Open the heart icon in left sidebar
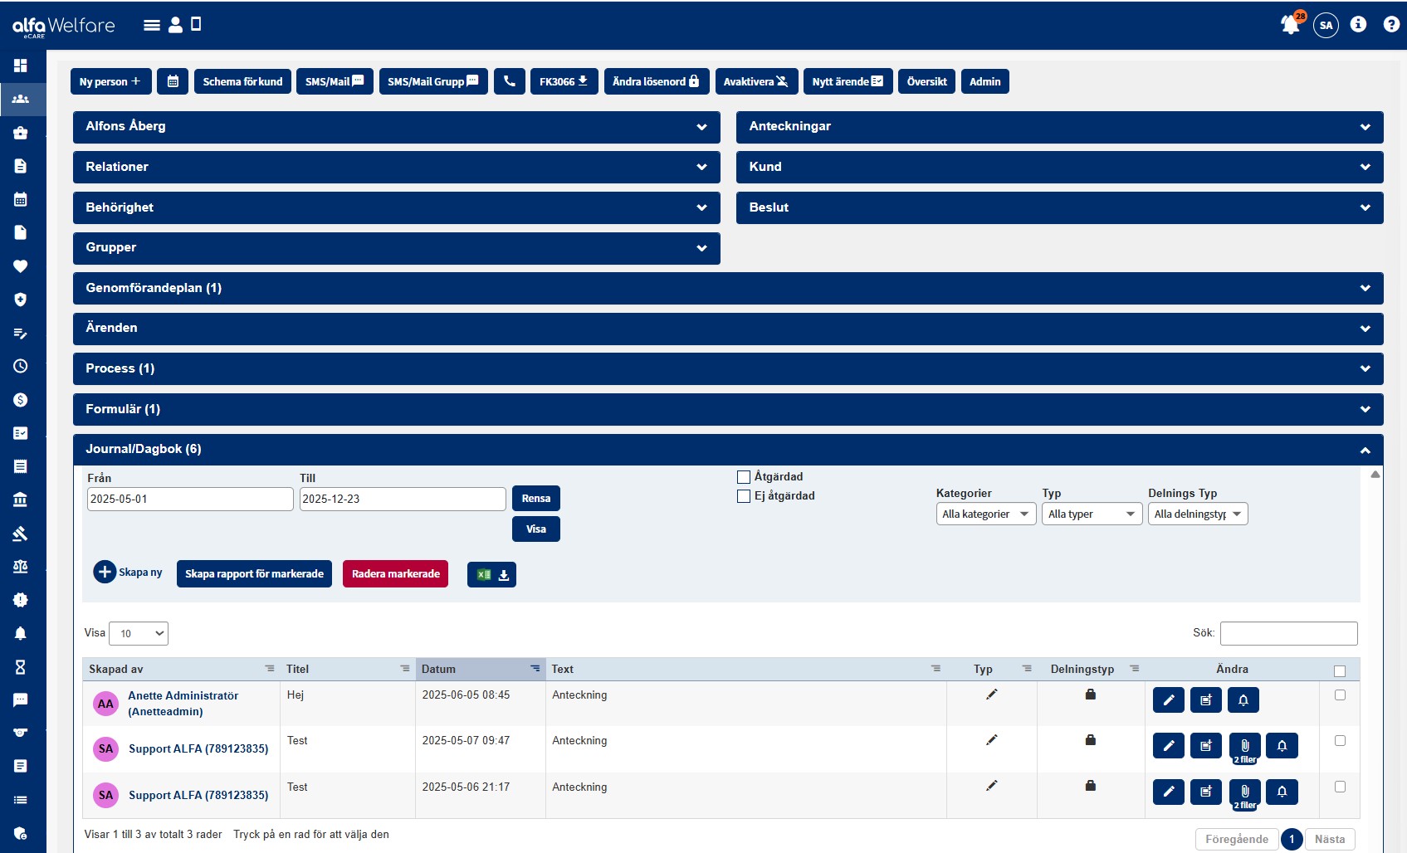This screenshot has width=1407, height=853. click(x=21, y=266)
